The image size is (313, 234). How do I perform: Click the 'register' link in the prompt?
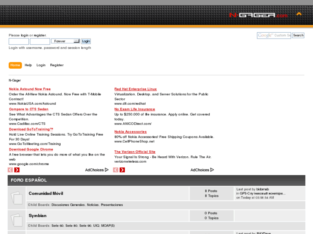pos(40,35)
